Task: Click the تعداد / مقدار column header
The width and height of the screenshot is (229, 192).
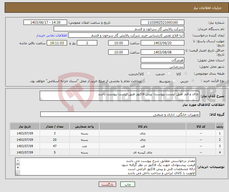Action: click(x=55, y=126)
